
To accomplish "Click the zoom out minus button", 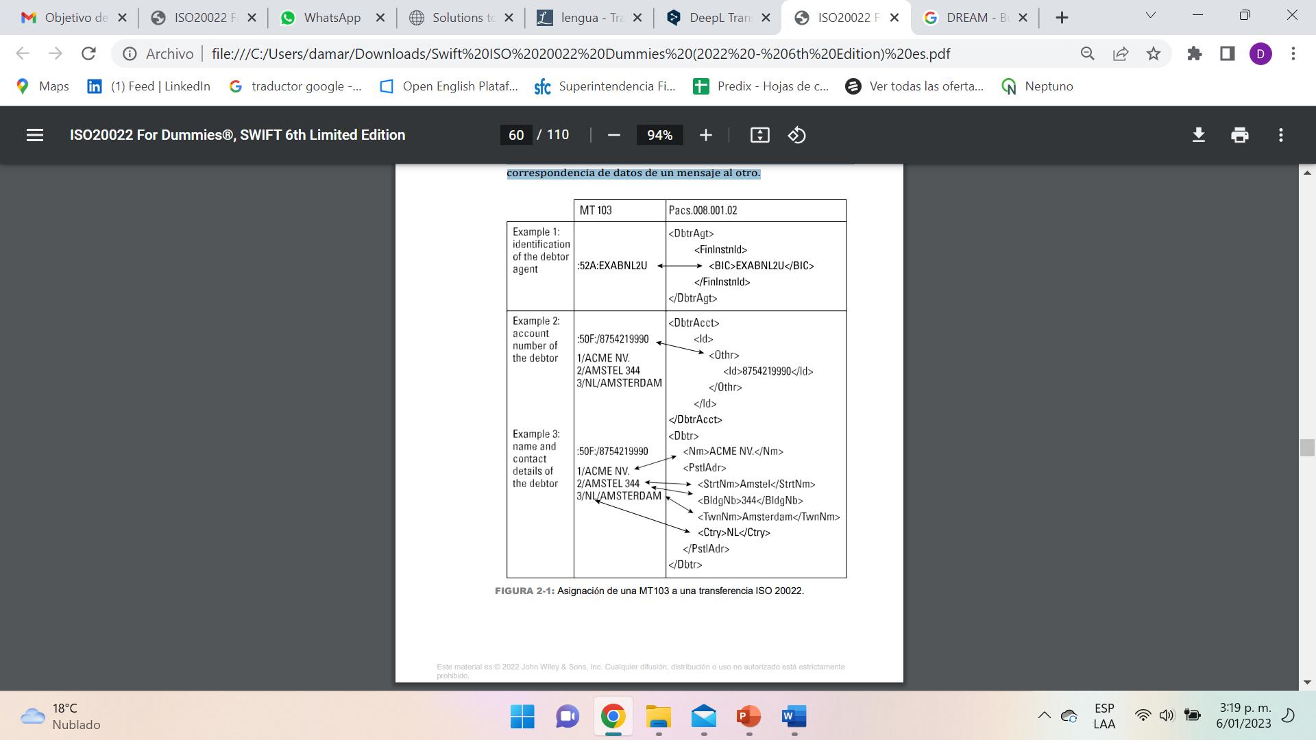I will (614, 135).
